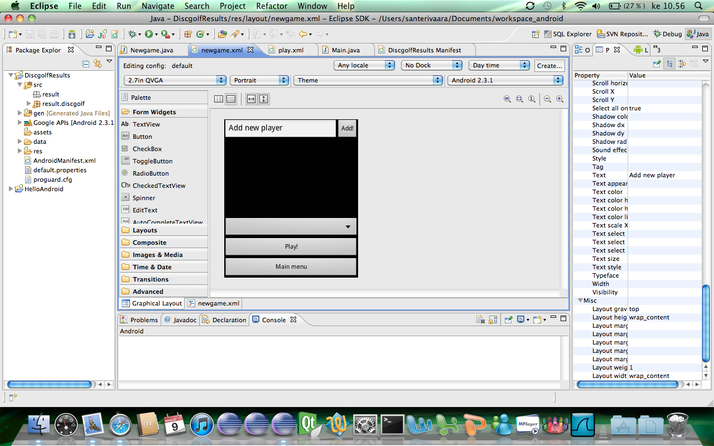Click Pin to selection icon in Properties
The image size is (714, 446).
point(657,64)
